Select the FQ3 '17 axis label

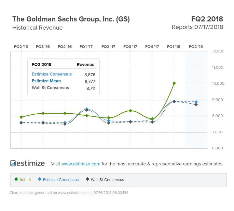[130, 47]
